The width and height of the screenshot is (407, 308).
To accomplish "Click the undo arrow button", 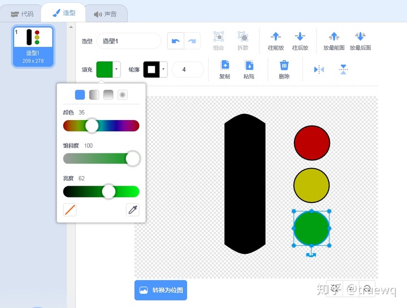I will (176, 41).
